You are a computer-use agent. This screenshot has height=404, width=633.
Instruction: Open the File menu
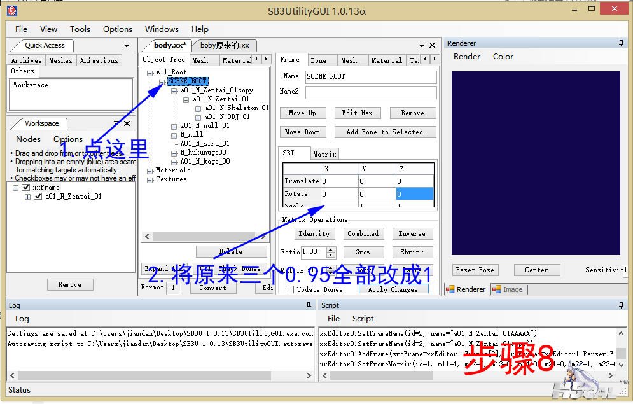pos(21,29)
